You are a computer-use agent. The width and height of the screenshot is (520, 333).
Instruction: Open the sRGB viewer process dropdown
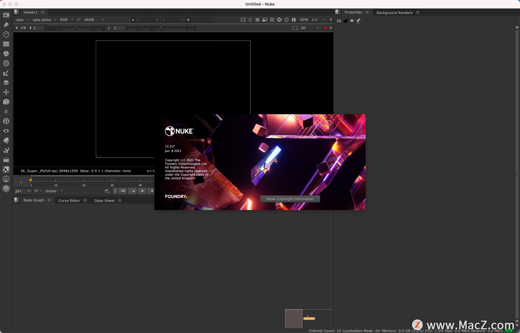coord(94,20)
